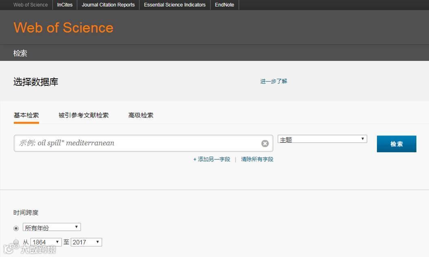Expand the 主题 field dropdown

point(322,139)
